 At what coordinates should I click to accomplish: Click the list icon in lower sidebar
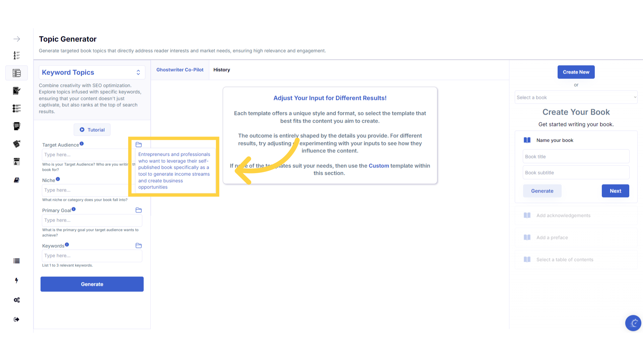pos(17,261)
